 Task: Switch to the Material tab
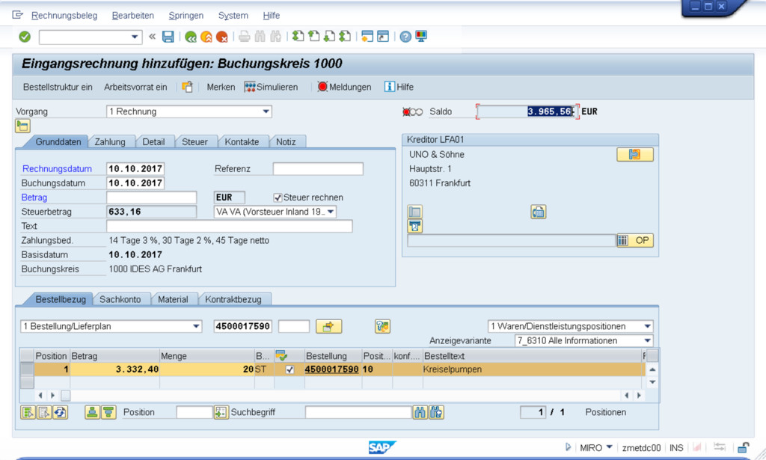[173, 299]
